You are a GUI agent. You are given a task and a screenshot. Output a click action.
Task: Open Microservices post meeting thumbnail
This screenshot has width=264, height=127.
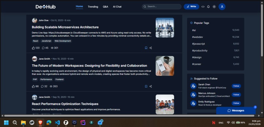[165, 27]
